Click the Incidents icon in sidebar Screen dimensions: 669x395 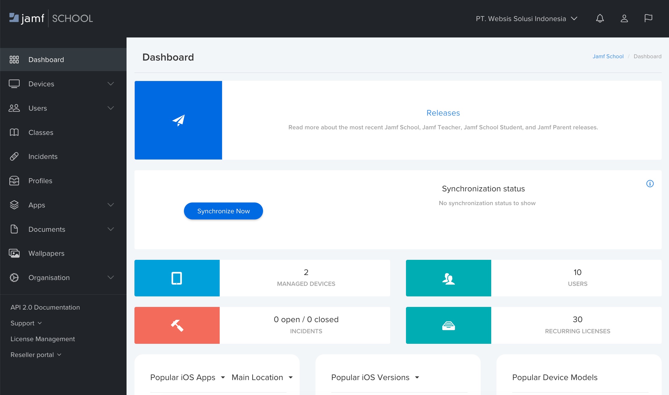coord(14,156)
